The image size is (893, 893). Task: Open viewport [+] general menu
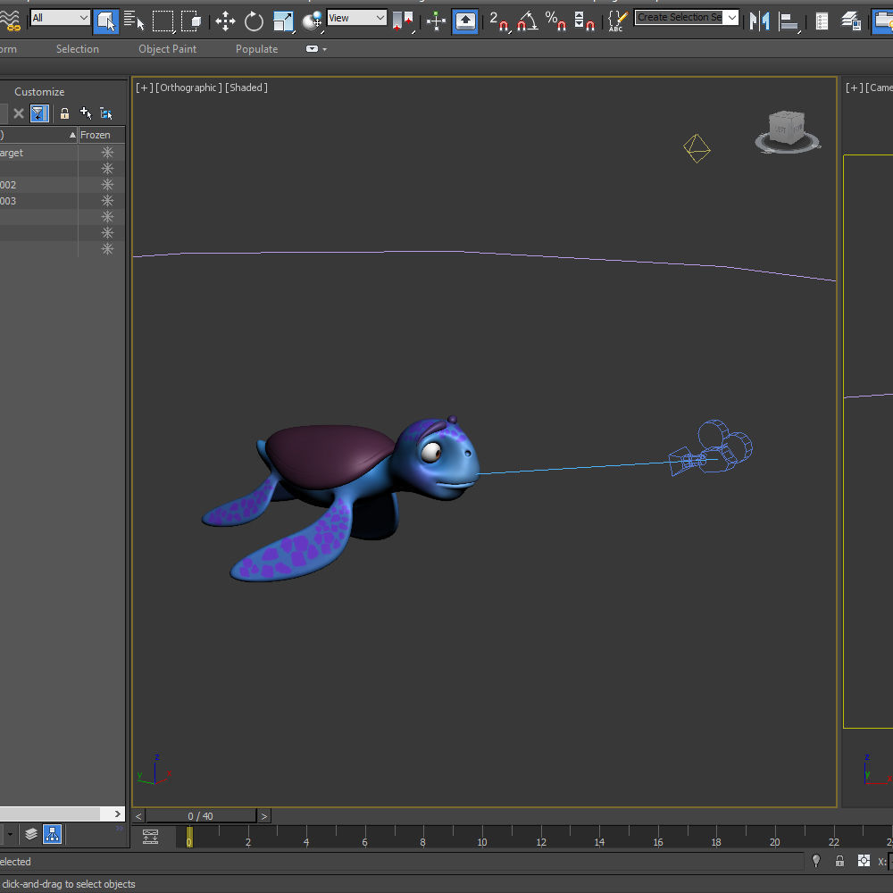(x=144, y=88)
